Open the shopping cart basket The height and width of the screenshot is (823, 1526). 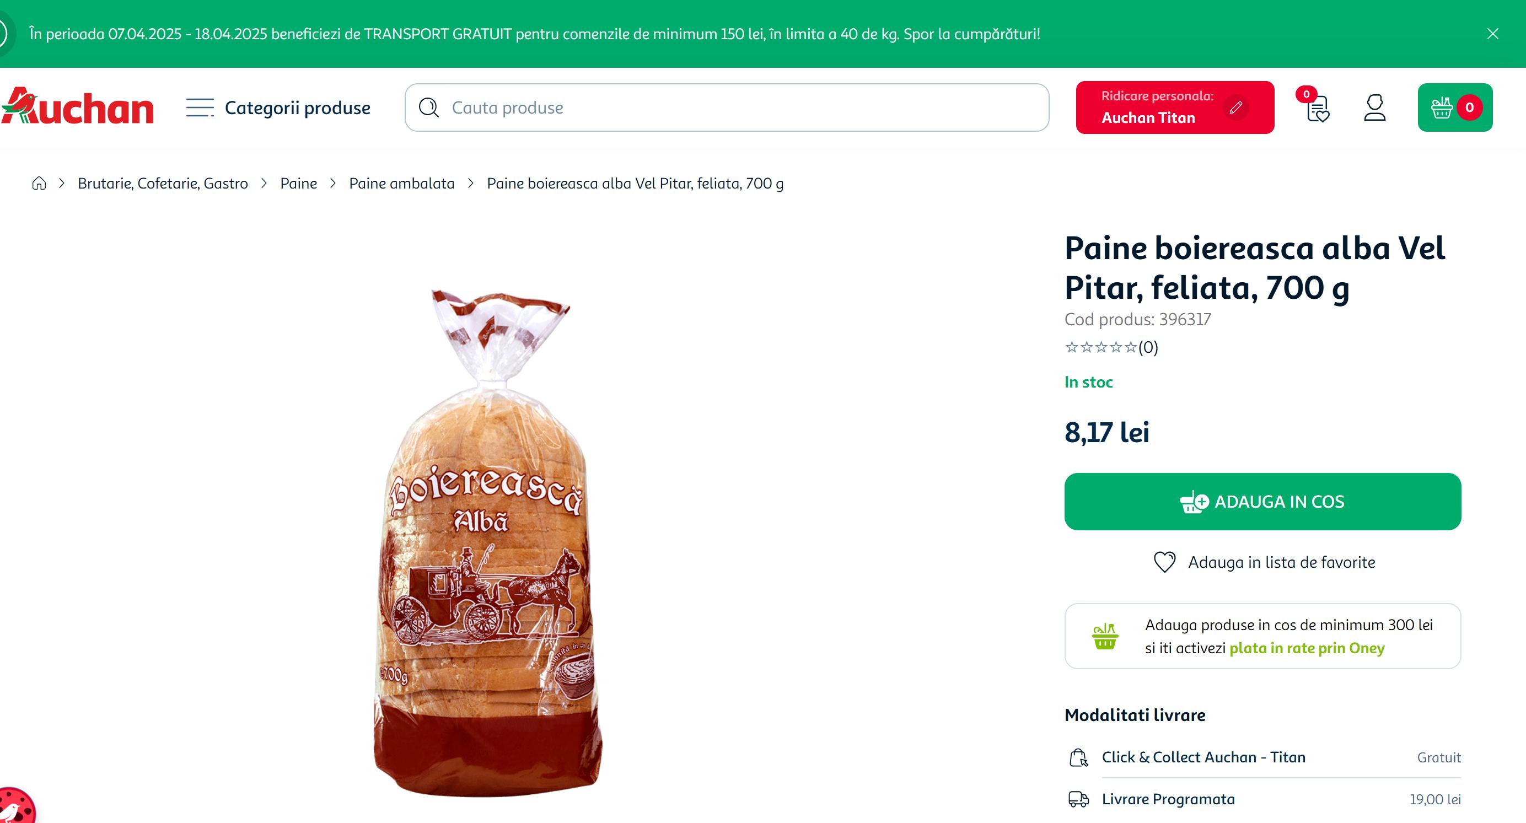[1454, 108]
